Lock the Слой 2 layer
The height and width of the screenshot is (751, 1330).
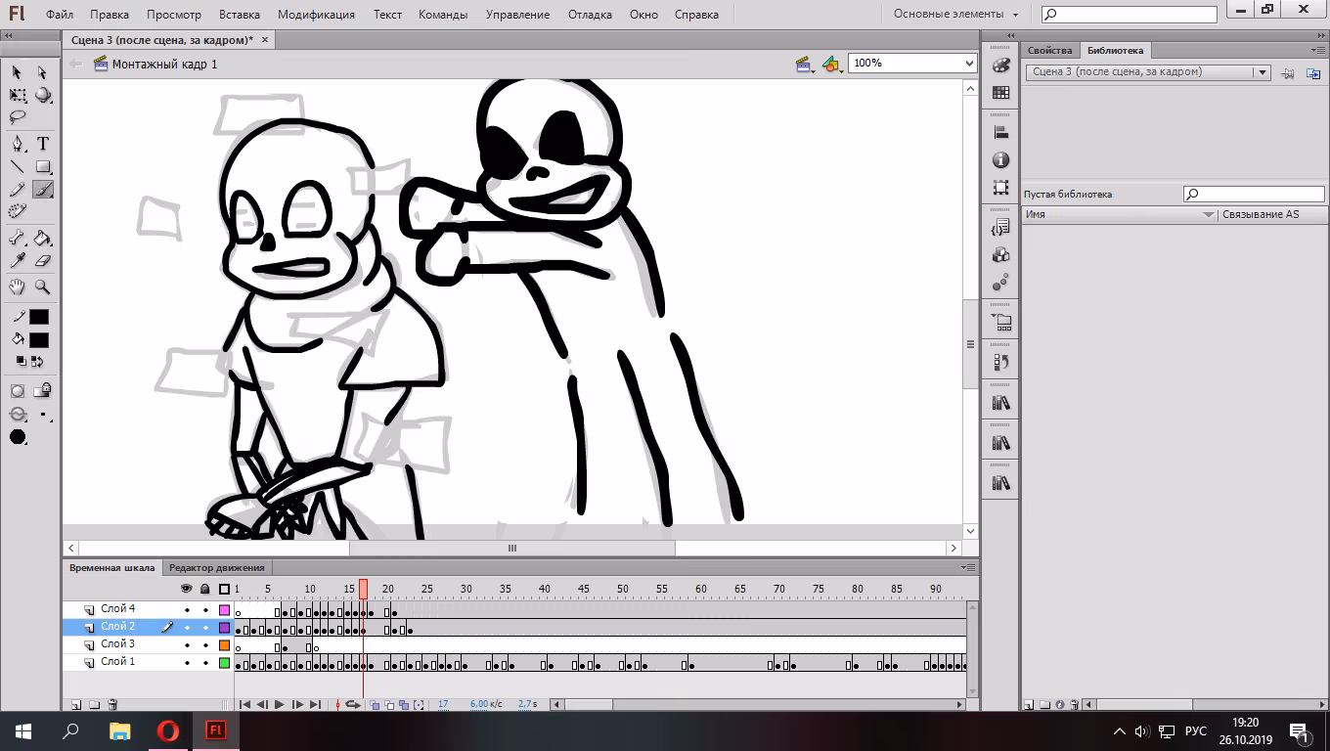tap(205, 627)
